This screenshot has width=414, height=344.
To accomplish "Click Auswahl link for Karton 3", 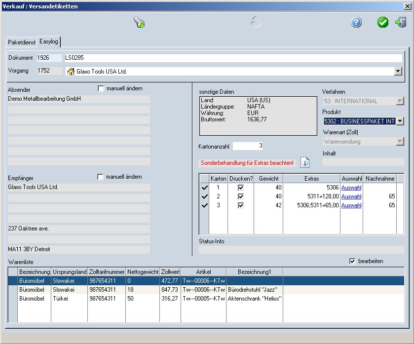I will pyautogui.click(x=351, y=205).
